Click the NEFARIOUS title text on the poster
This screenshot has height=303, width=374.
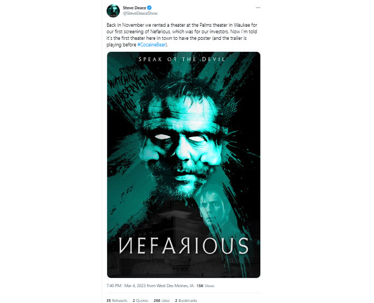183,246
